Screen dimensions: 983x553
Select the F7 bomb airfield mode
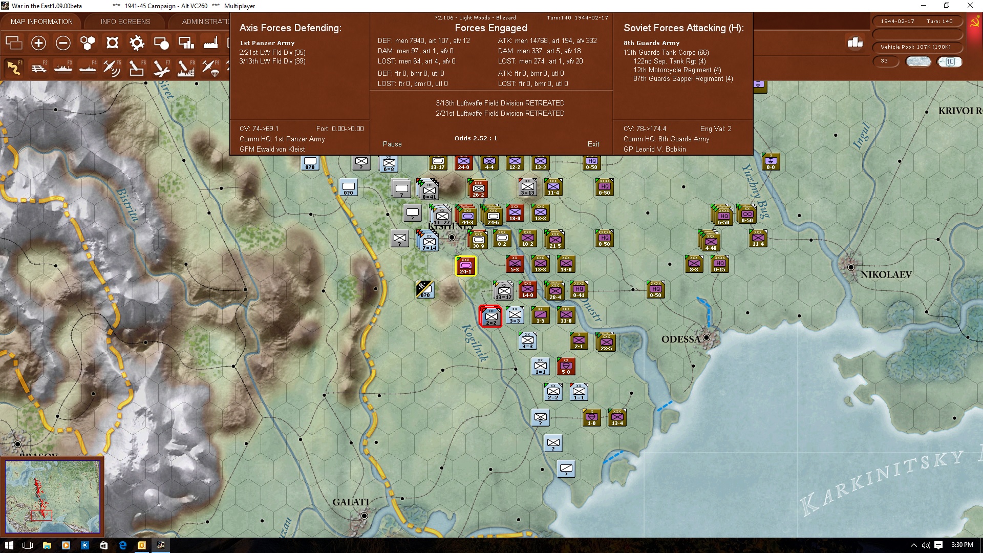[x=161, y=68]
